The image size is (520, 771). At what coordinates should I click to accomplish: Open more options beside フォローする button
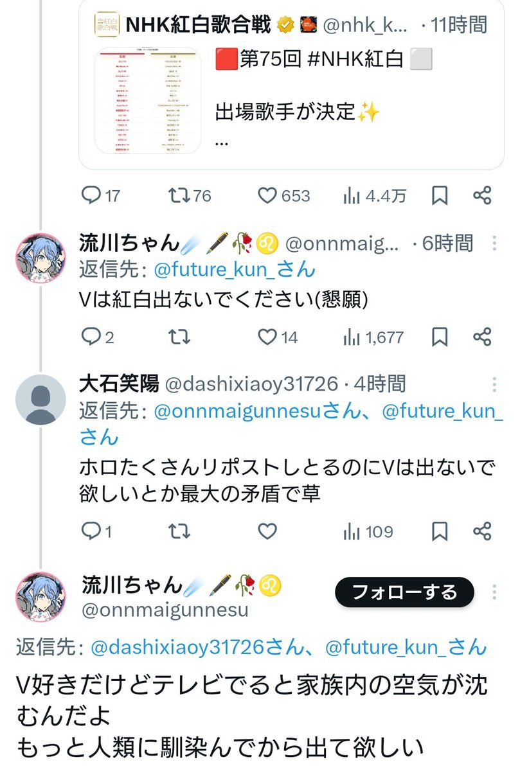pos(494,590)
